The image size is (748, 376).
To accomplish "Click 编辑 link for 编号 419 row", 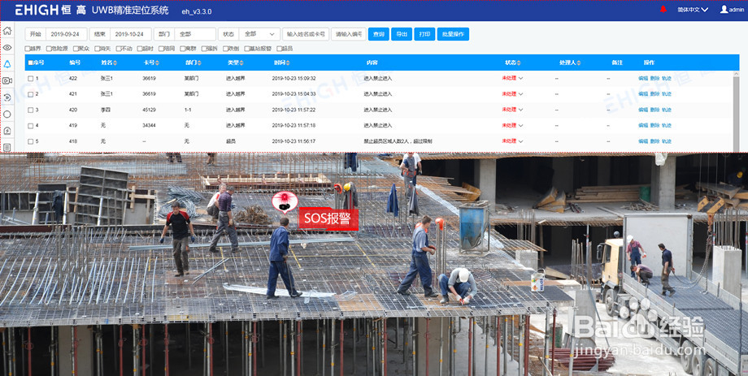I will pyautogui.click(x=643, y=125).
